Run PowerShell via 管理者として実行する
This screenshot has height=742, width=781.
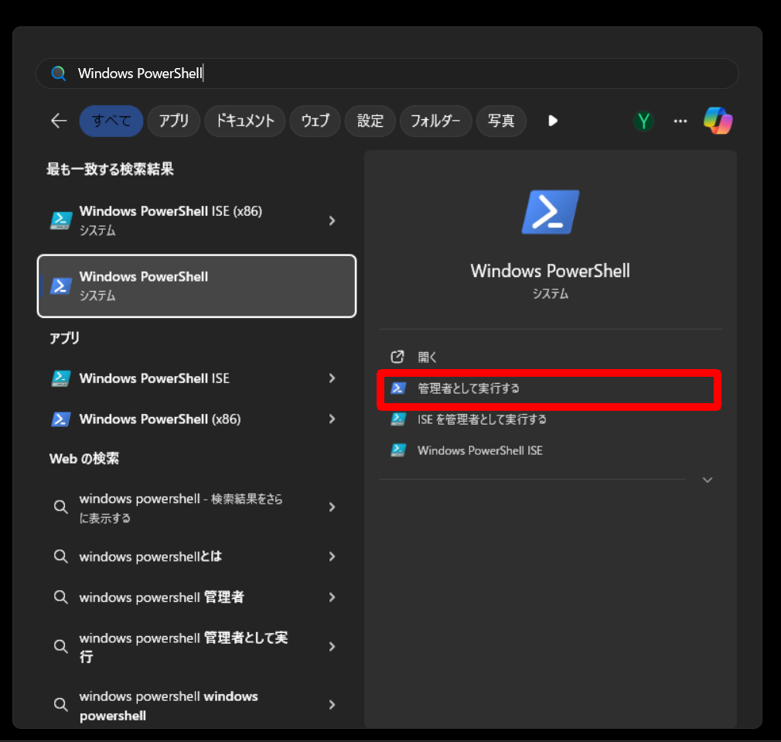[550, 388]
